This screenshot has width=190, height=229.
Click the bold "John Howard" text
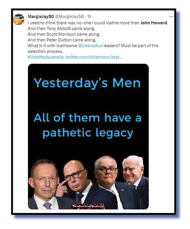(x=154, y=23)
